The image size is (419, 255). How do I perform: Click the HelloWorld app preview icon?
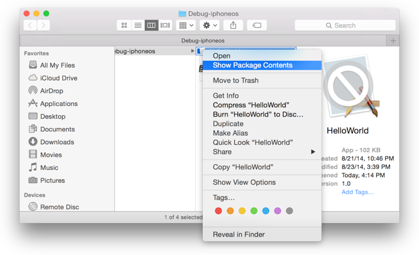[351, 86]
